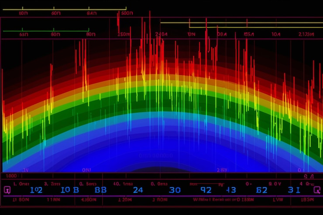Select the blue readout 92
Image resolution: width=323 pixels, height=215 pixels.
206,190
